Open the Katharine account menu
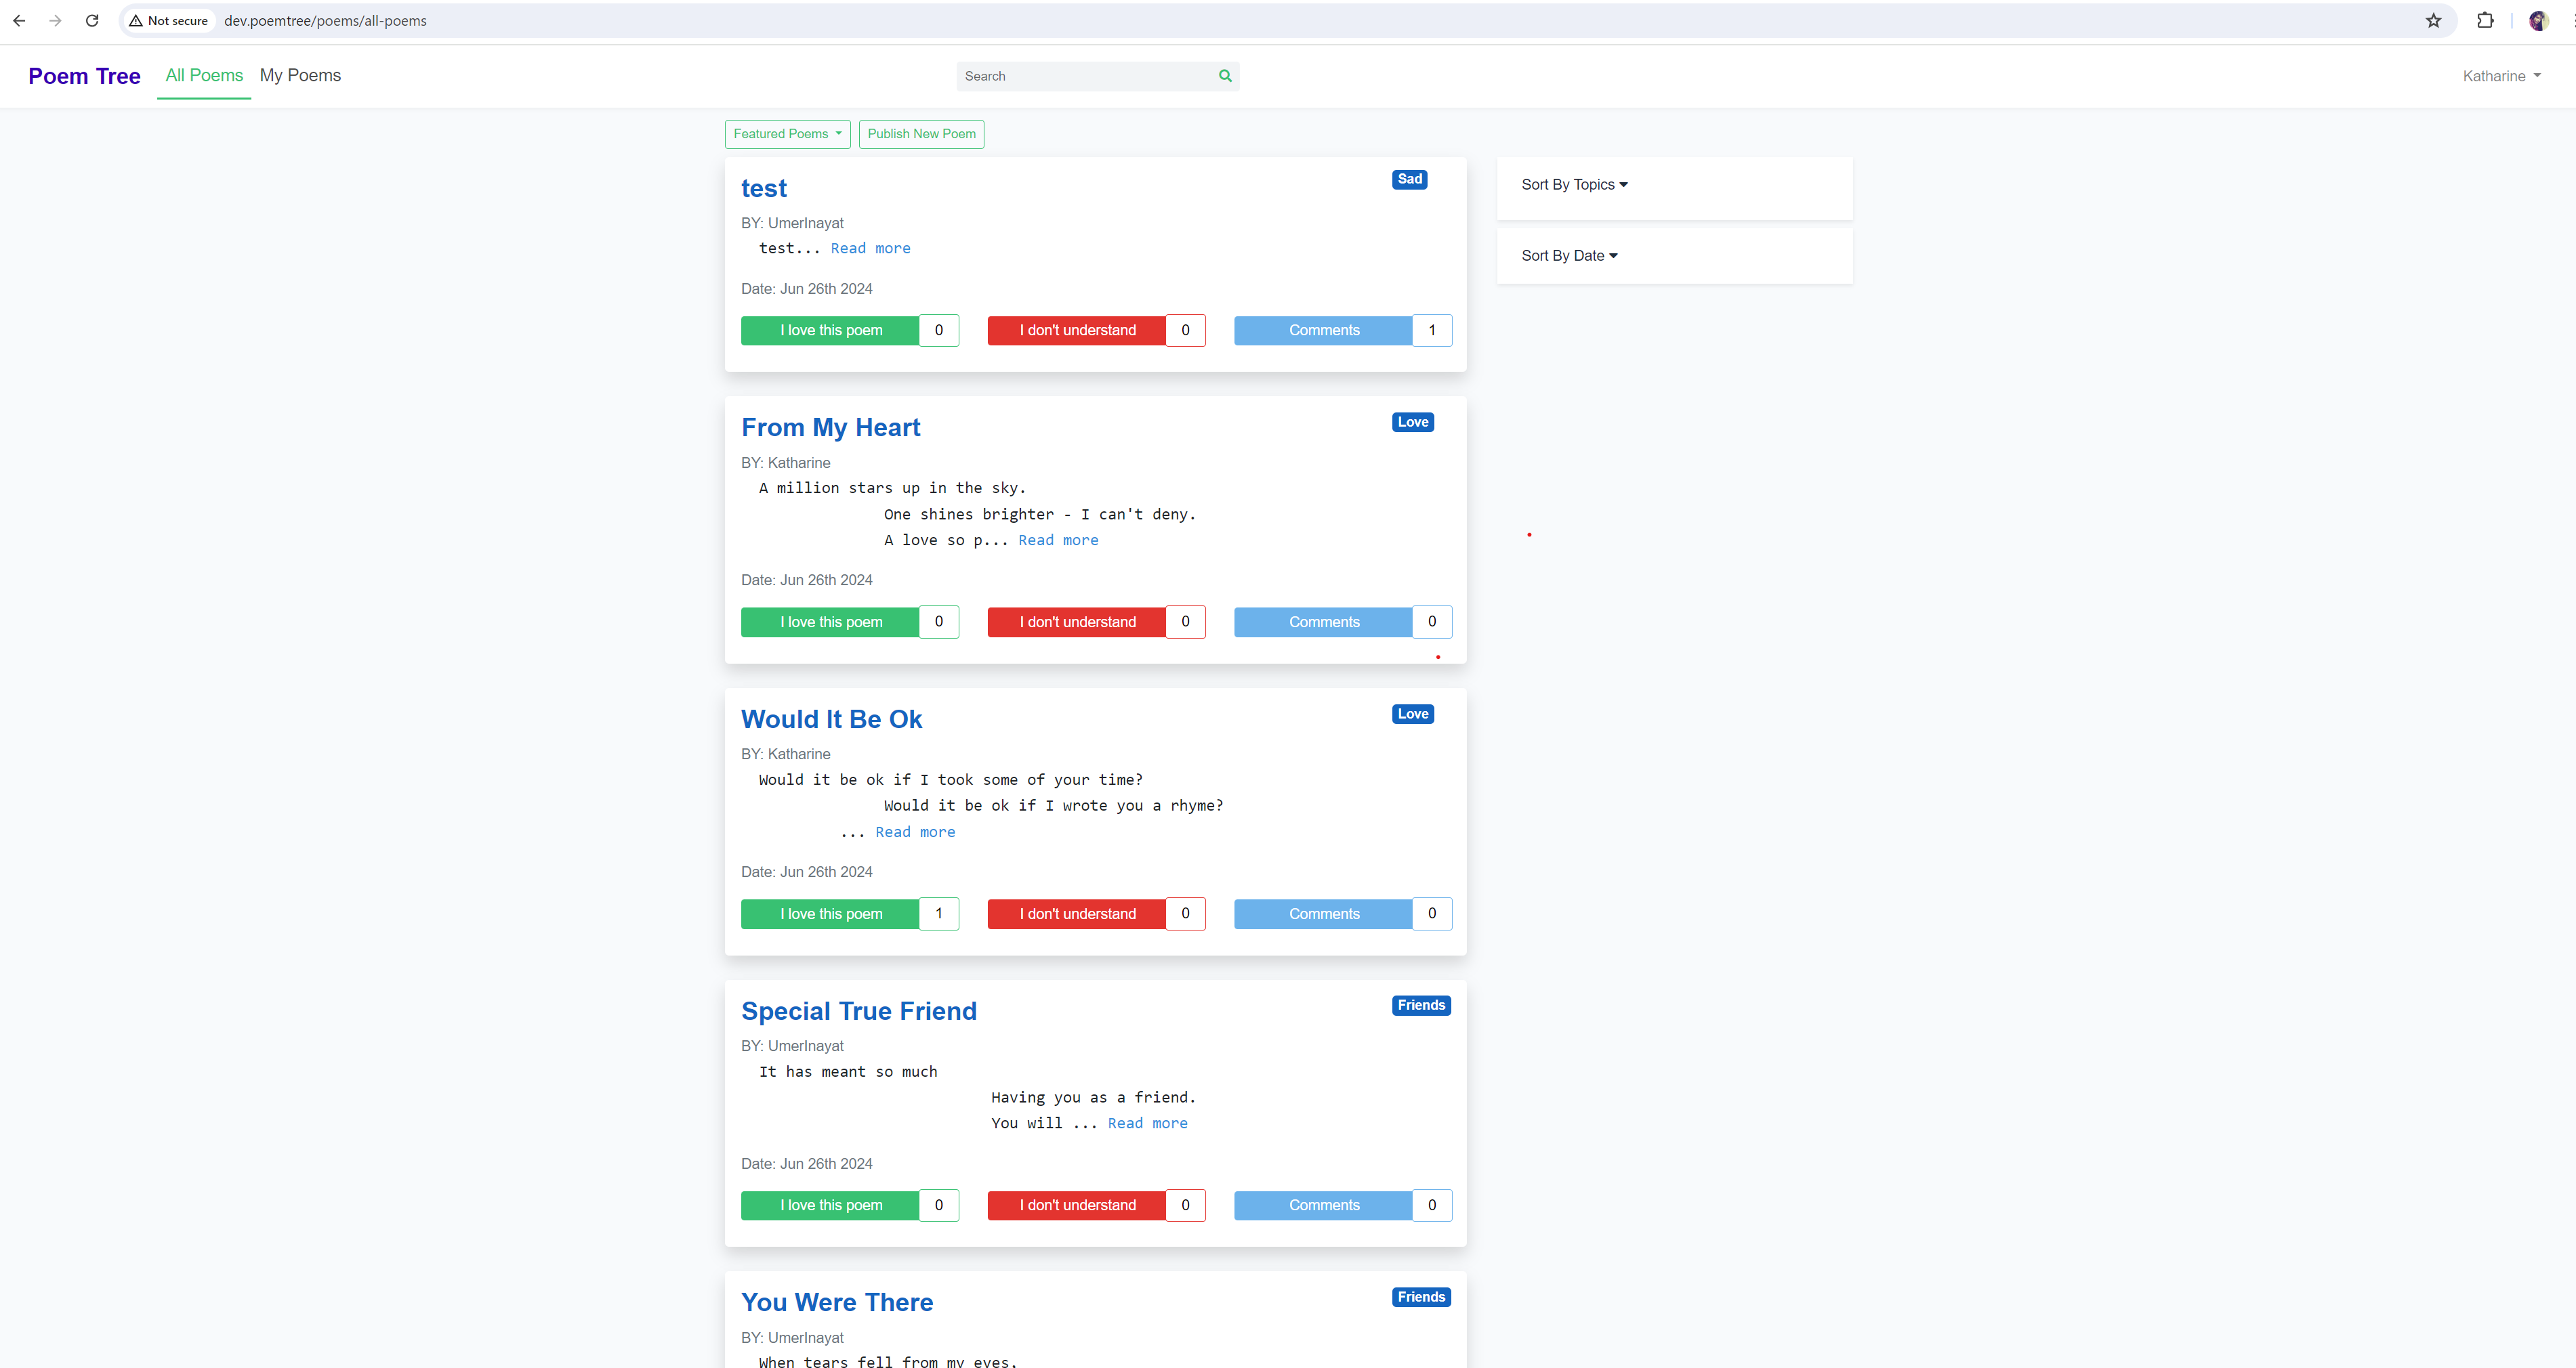 pos(2501,75)
